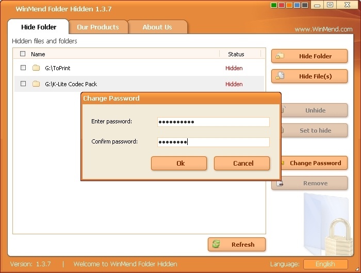This screenshot has width=361, height=273.
Task: Click the green Refresh arrows icon
Action: click(216, 244)
